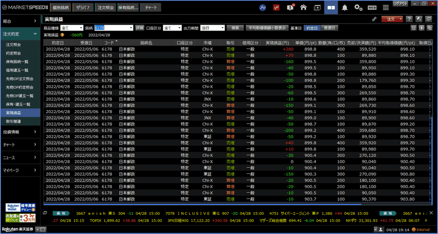Open settings gears icon
The width and height of the screenshot is (438, 234).
click(x=359, y=8)
